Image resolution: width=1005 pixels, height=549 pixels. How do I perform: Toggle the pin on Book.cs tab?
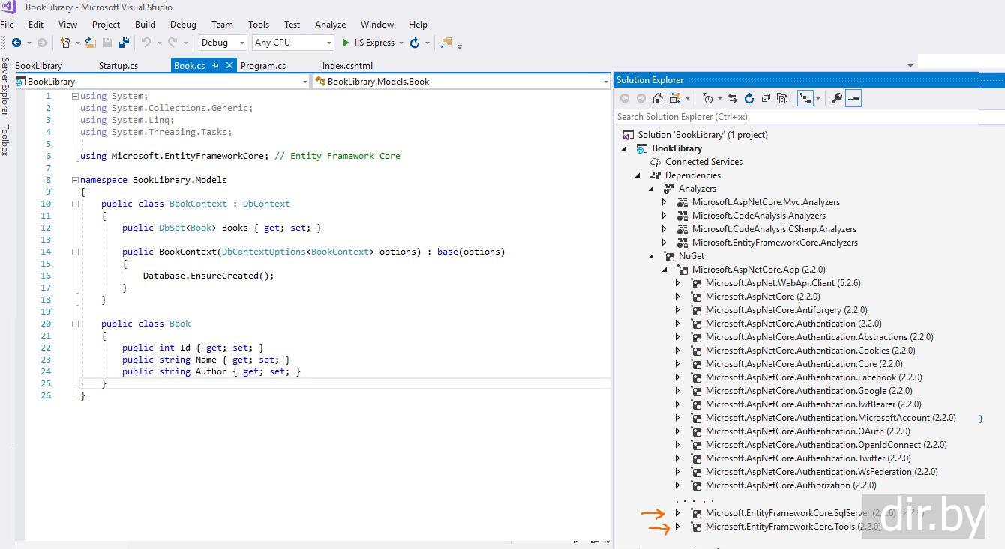(x=215, y=66)
